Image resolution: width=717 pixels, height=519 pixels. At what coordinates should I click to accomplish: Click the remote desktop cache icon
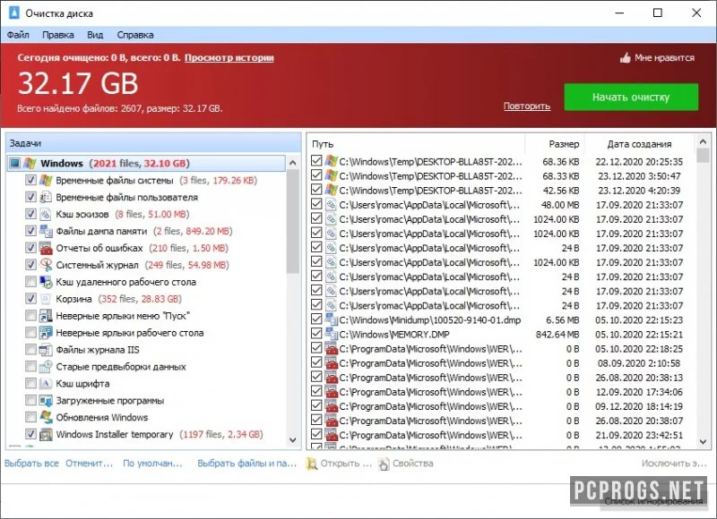coord(46,282)
